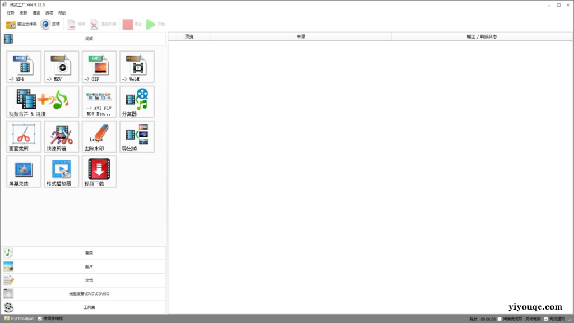Click the E:\FFOutput path in status bar

[x=22, y=319]
